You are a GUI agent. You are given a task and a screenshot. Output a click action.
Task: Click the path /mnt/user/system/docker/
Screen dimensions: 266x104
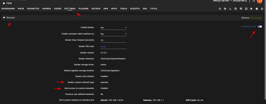pos(113,59)
